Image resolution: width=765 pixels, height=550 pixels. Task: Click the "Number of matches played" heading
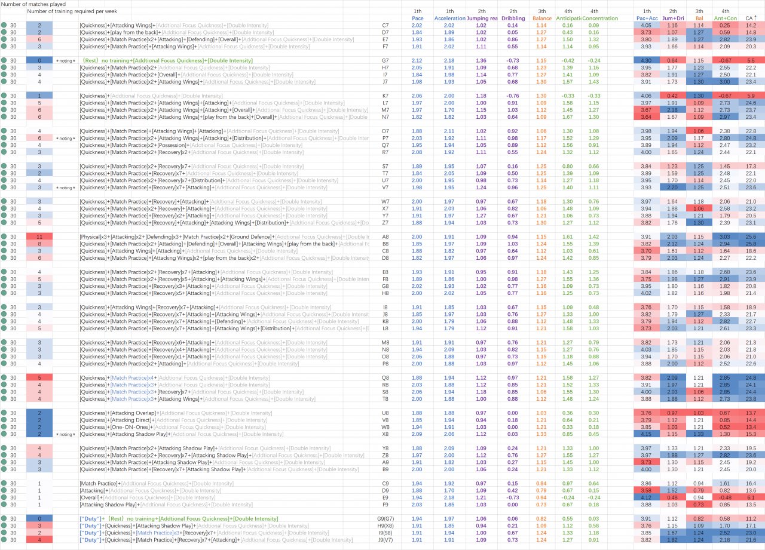[x=33, y=4]
